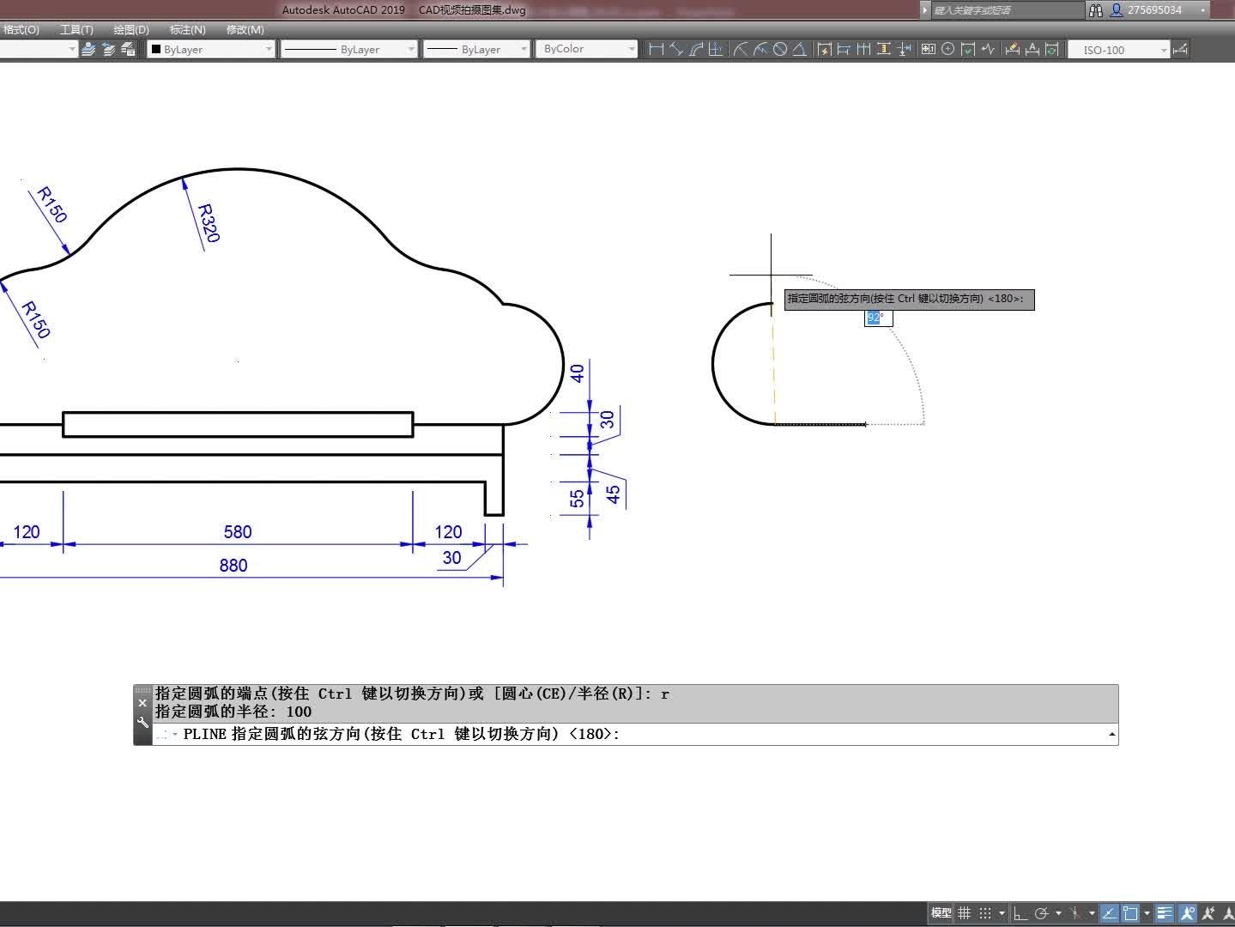Open the 标注(N) menu

(x=187, y=29)
